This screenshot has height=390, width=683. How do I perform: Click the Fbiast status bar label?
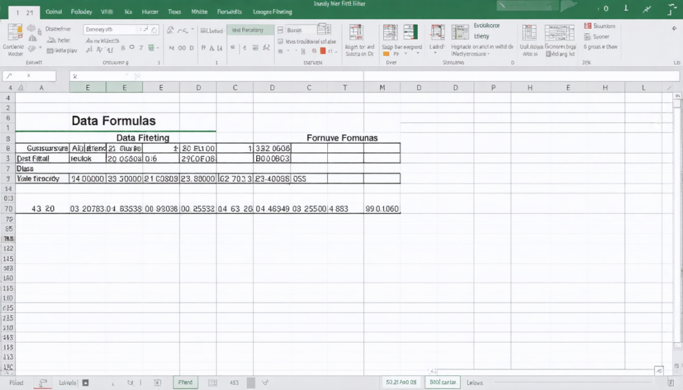click(17, 383)
